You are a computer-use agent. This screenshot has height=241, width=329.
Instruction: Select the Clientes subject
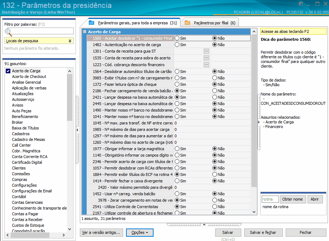(x=19, y=168)
